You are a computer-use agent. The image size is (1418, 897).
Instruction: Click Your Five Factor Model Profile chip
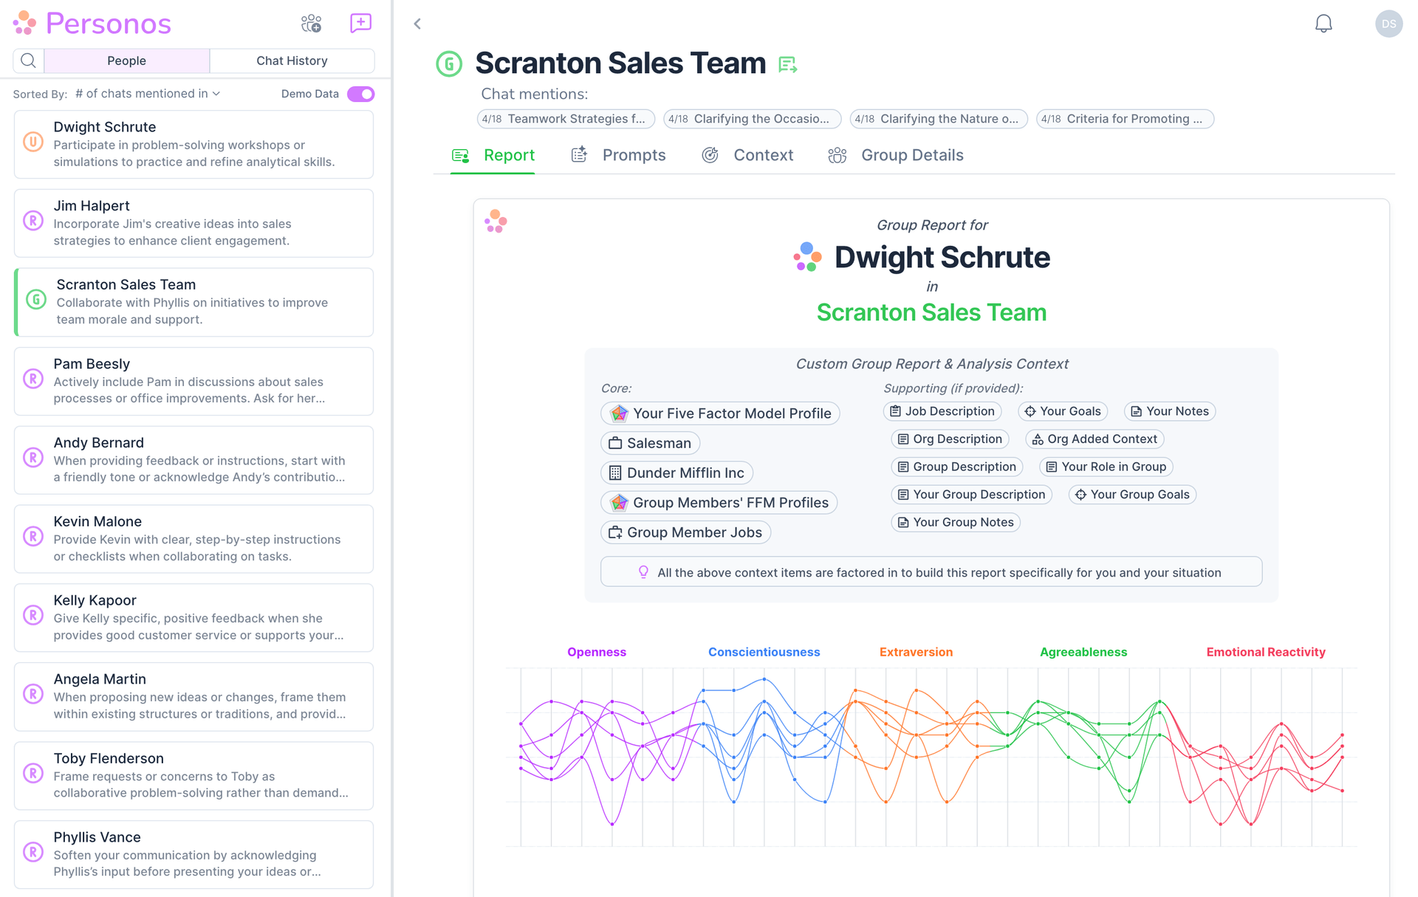[x=720, y=413]
